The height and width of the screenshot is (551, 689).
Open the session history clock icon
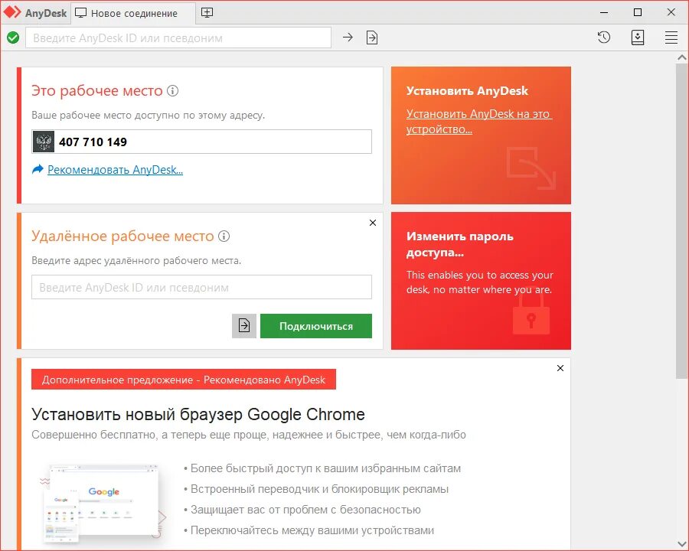(x=604, y=37)
